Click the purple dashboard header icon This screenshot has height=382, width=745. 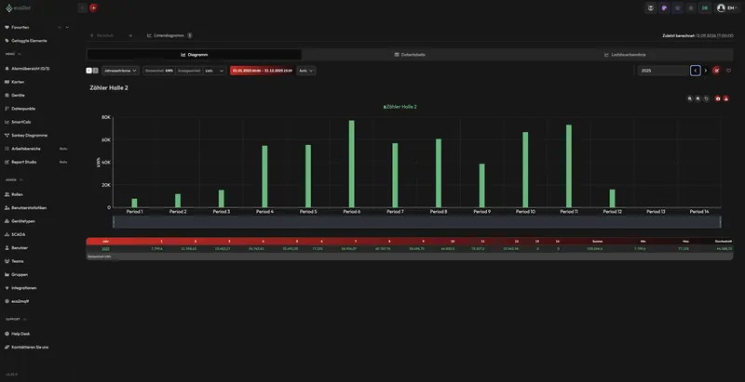click(678, 8)
